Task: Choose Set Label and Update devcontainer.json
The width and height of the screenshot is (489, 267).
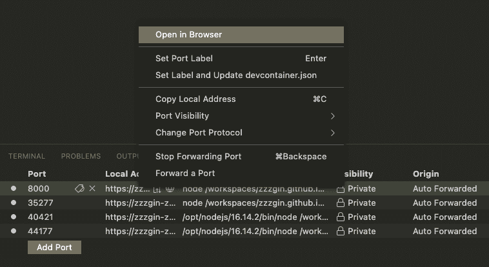Action: (x=241, y=75)
